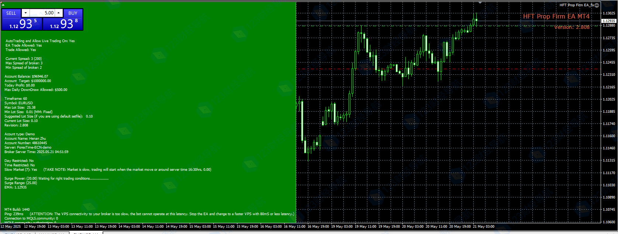Screen dimensions: 618x234
Task: Click the Day Restricted: No line
Action: 19,161
